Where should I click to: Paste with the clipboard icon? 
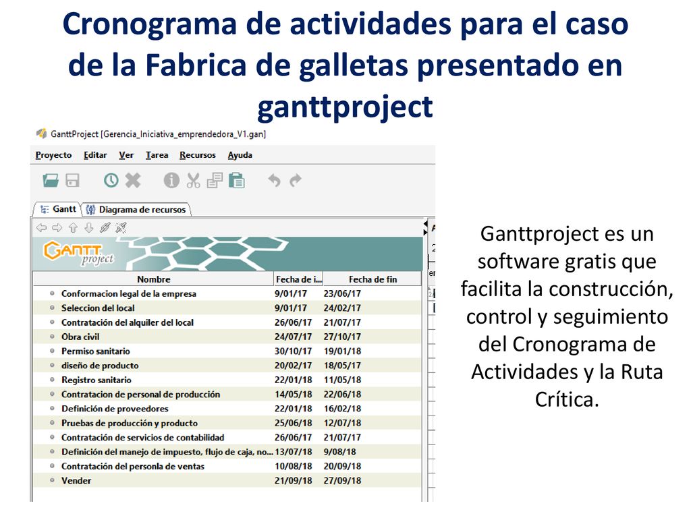(237, 181)
